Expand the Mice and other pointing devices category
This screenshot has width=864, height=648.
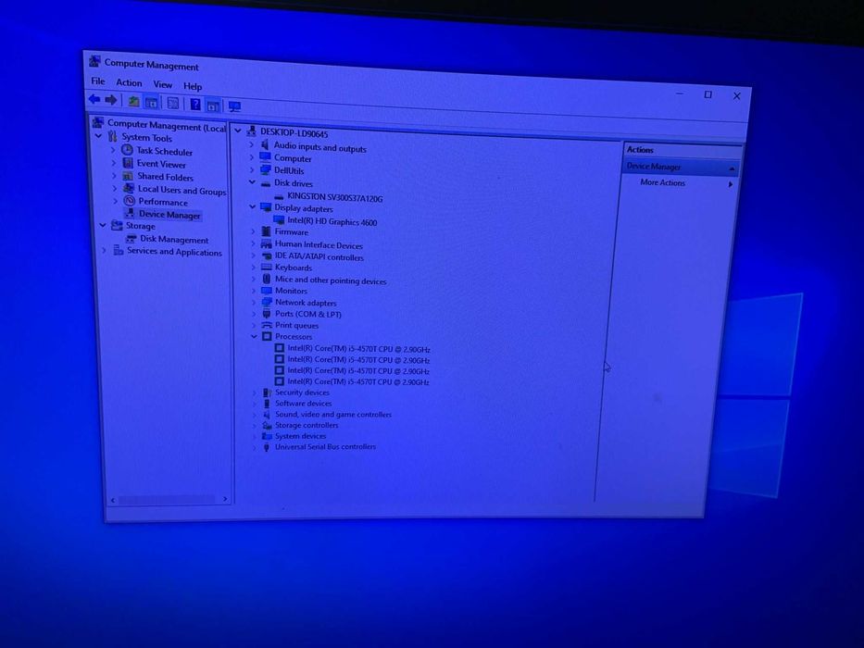(254, 280)
